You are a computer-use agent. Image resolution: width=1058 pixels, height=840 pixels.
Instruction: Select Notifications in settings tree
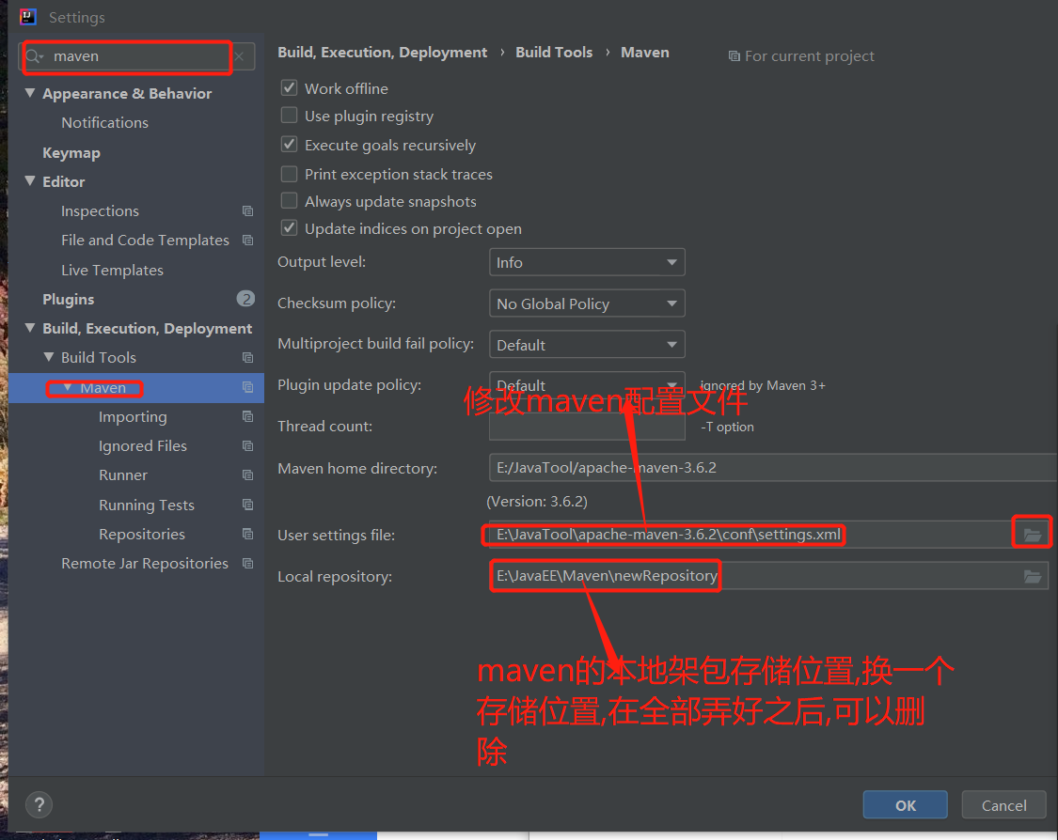pos(104,123)
